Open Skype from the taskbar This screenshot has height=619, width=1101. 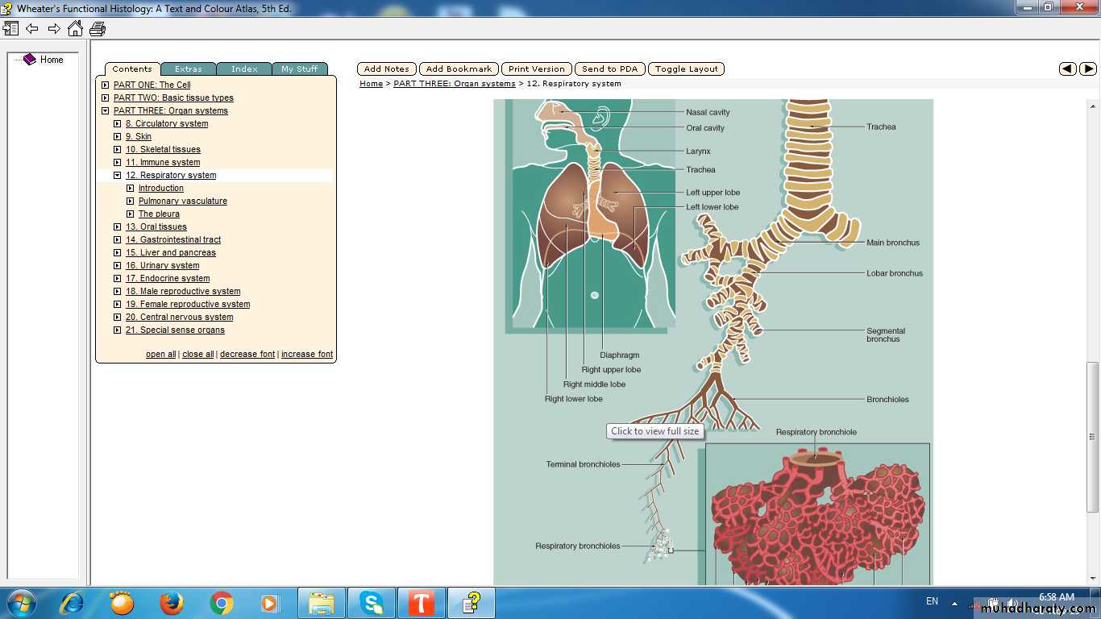coord(372,603)
